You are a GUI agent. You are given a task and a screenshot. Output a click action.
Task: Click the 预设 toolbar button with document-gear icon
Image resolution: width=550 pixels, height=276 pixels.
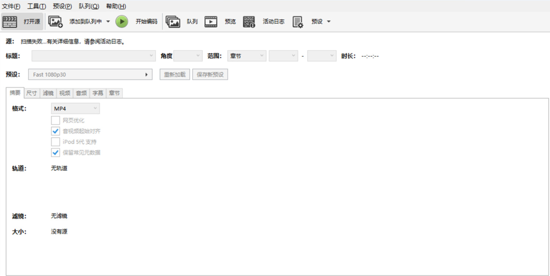[298, 22]
